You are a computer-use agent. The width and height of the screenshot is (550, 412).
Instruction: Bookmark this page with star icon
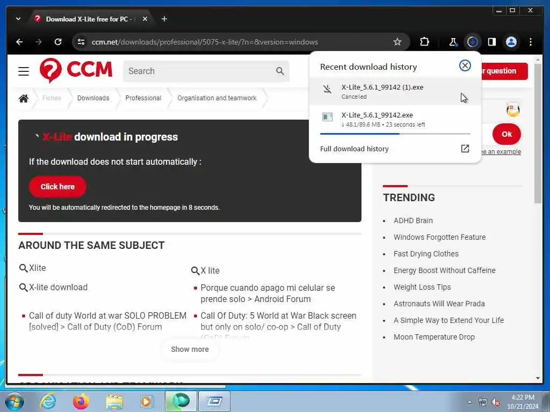[397, 42]
